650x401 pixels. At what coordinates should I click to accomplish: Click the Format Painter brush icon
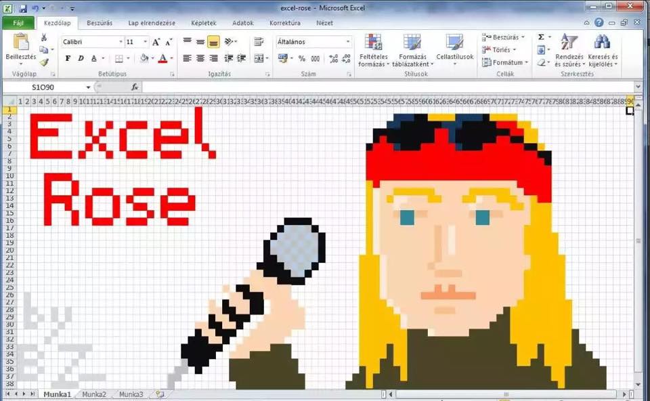pyautogui.click(x=44, y=62)
